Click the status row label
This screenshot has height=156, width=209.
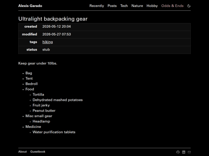(32, 50)
